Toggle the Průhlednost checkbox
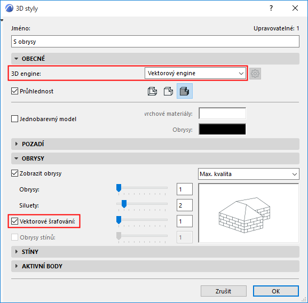This screenshot has height=303, width=308. [15, 91]
